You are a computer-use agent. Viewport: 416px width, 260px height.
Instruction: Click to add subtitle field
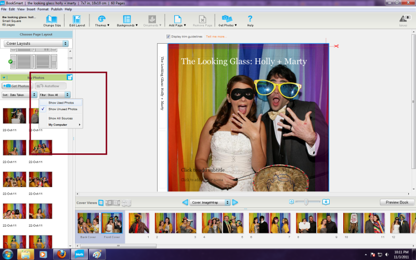[x=203, y=170]
